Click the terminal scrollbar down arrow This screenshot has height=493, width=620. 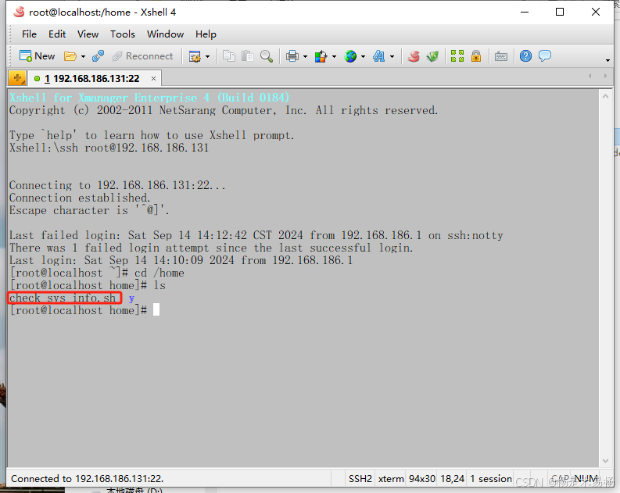click(x=605, y=461)
